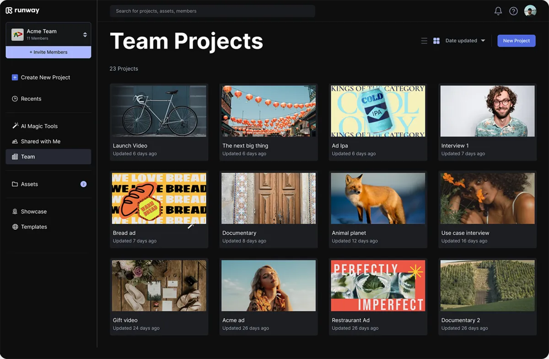This screenshot has height=359, width=549.
Task: Click the notifications bell icon
Action: 498,11
